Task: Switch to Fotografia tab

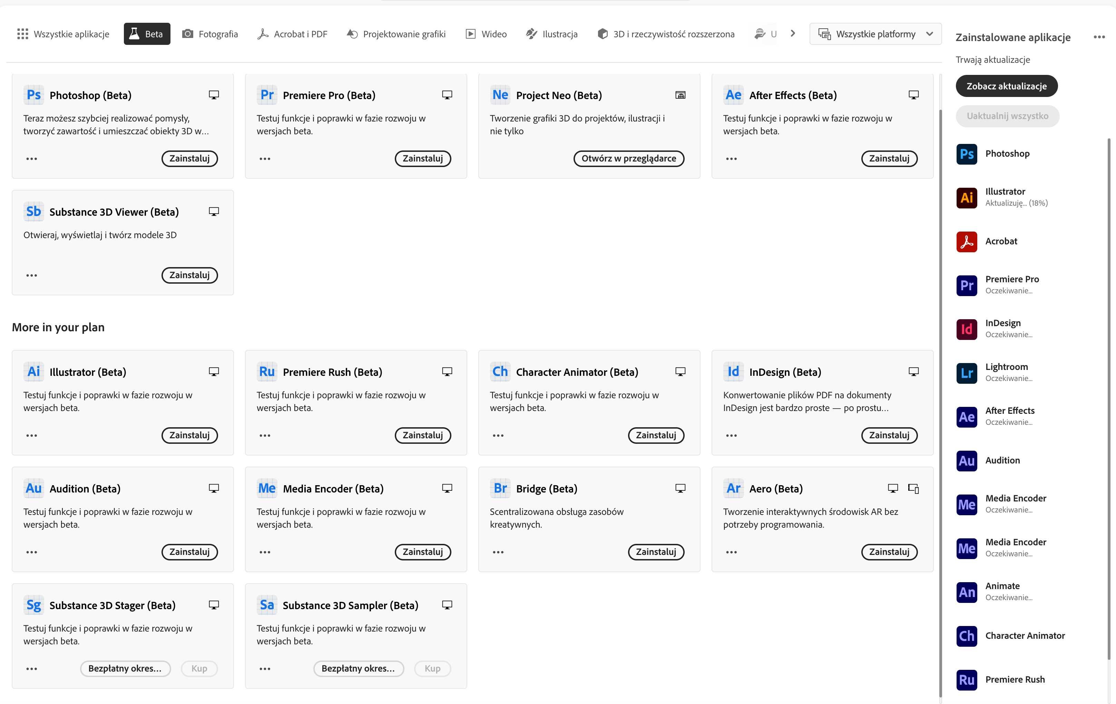Action: [x=210, y=34]
